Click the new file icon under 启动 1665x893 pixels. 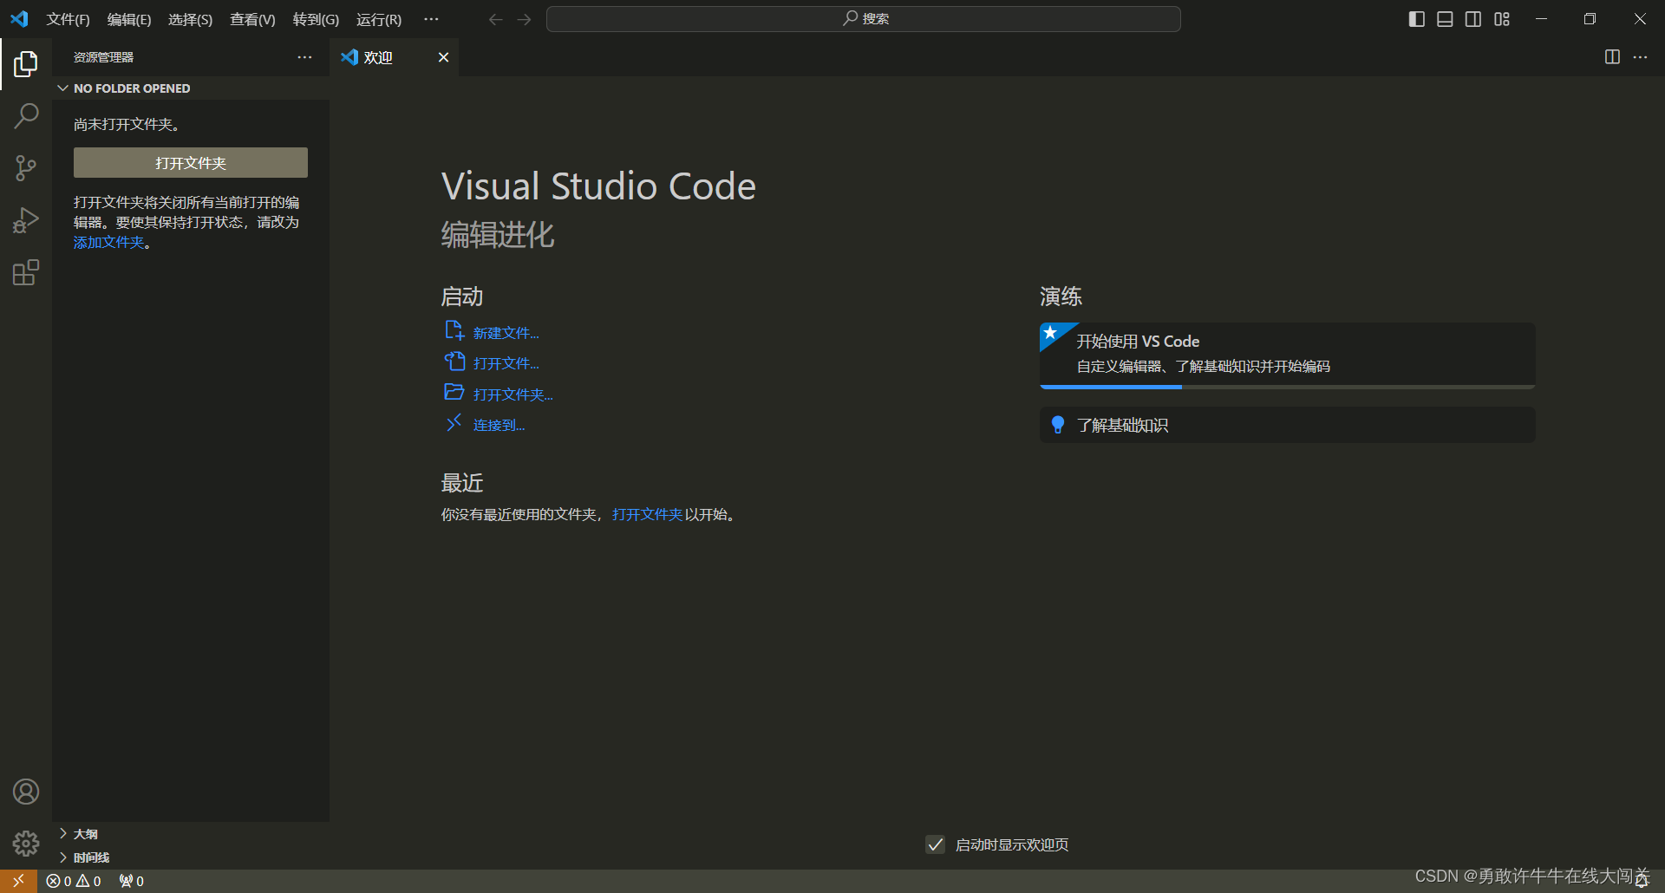454,330
